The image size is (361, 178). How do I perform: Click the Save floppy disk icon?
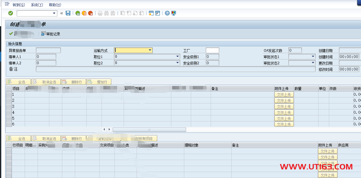[68, 13]
